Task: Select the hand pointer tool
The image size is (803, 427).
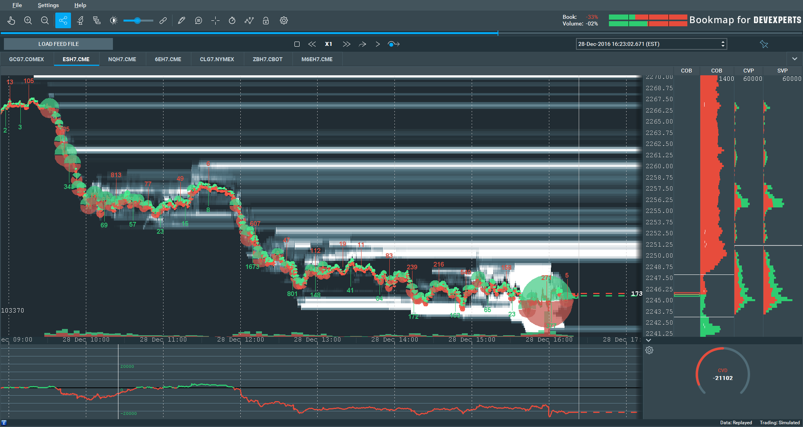Action: [11, 20]
